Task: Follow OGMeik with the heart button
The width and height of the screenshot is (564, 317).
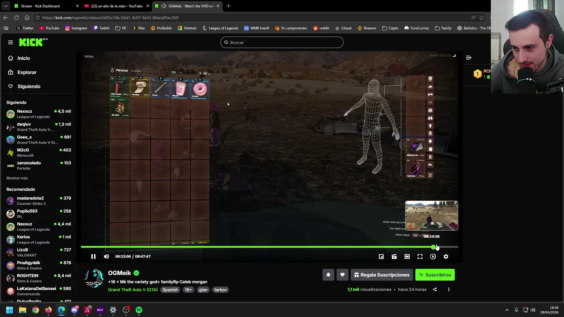Action: tap(342, 275)
